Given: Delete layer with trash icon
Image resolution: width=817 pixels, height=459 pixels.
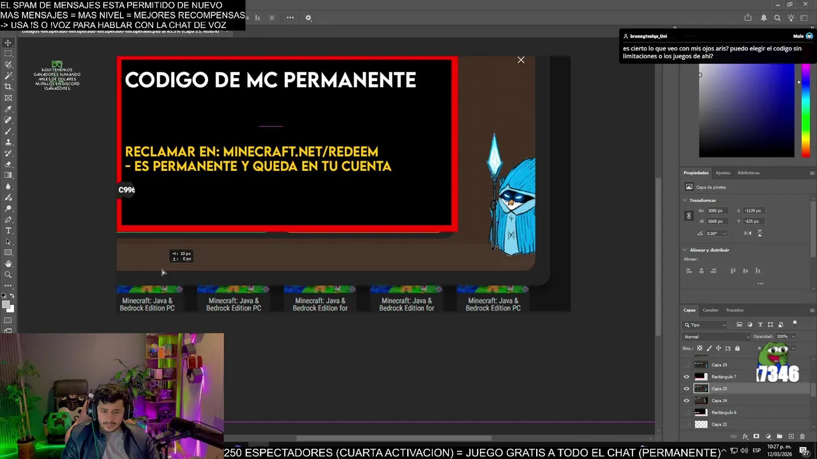Looking at the screenshot, I should coord(802,437).
